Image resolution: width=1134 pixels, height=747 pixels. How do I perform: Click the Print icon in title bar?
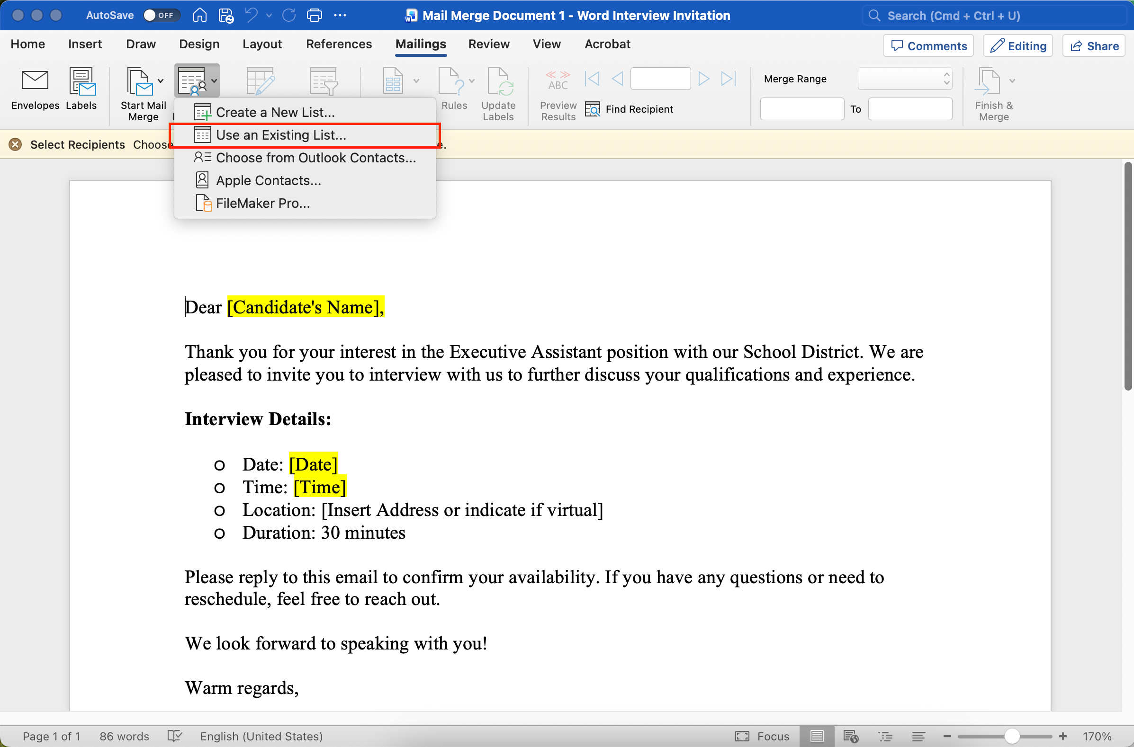coord(314,15)
